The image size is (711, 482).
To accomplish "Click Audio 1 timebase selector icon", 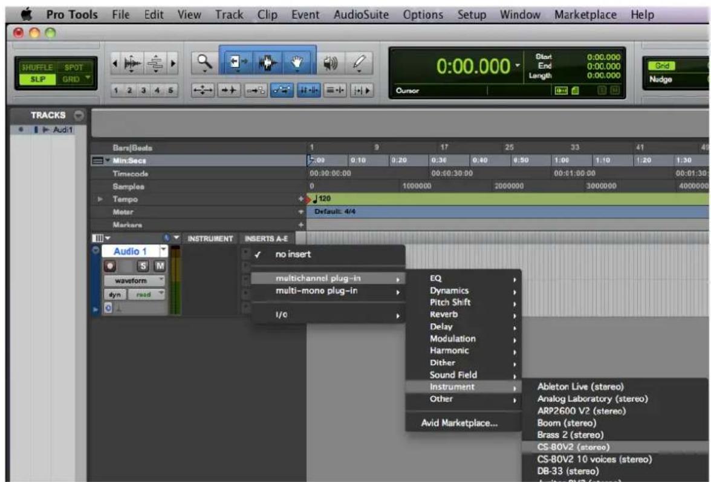I will pyautogui.click(x=108, y=308).
